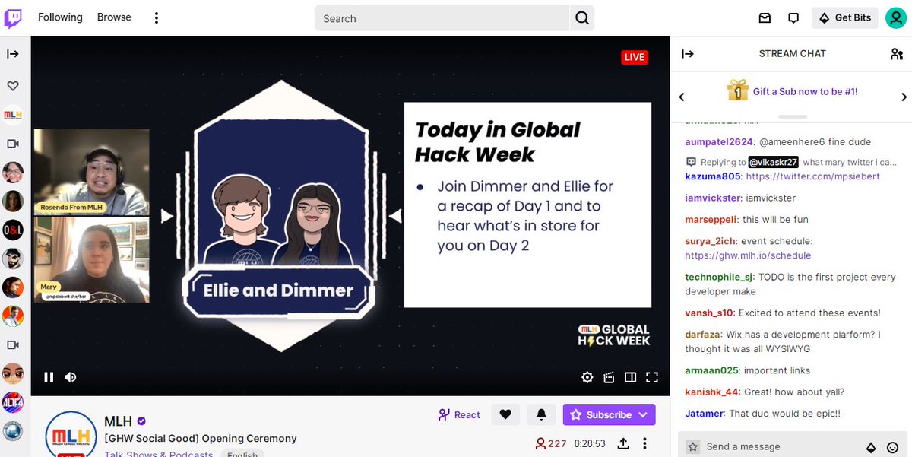This screenshot has width=912, height=457.
Task: Open the ghw.mlh.io/schedule link in chat
Action: coord(748,255)
